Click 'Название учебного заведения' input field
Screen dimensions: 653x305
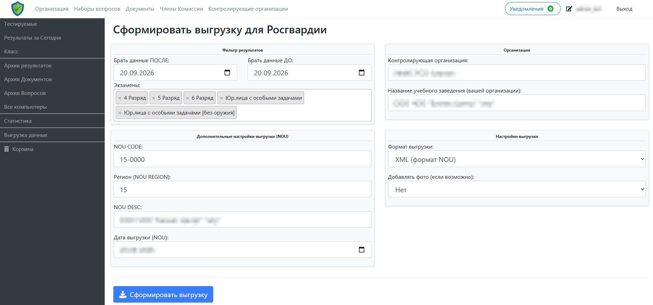[x=517, y=103]
